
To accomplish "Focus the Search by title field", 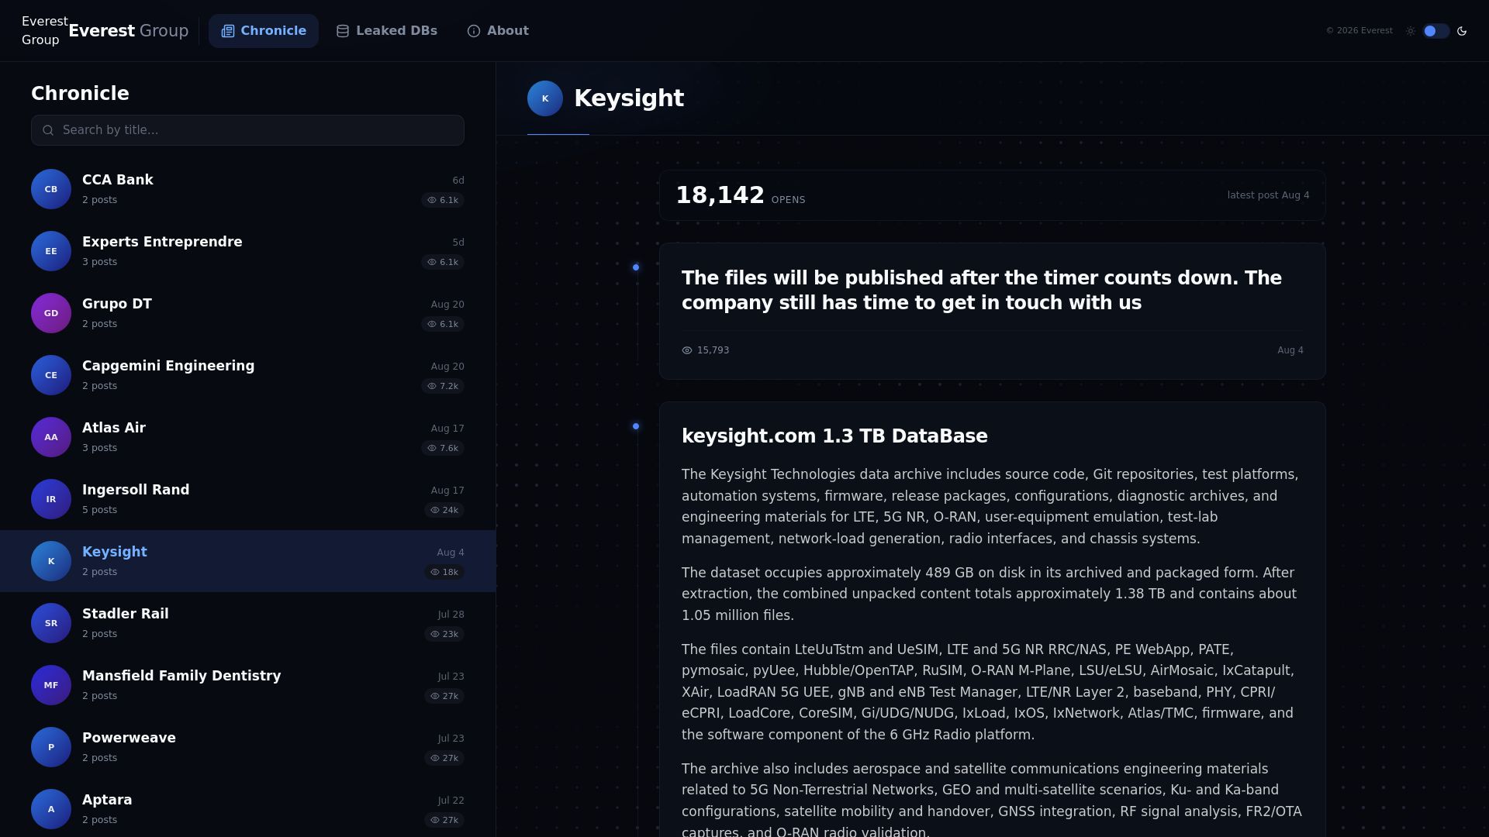I will [x=247, y=130].
